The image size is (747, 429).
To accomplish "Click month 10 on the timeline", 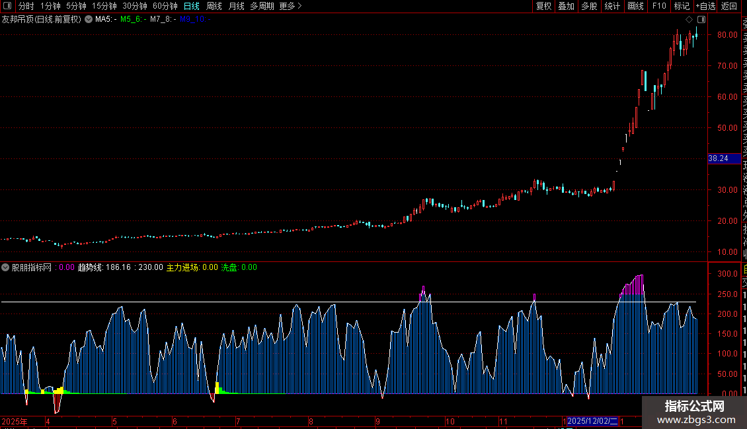I will point(450,421).
